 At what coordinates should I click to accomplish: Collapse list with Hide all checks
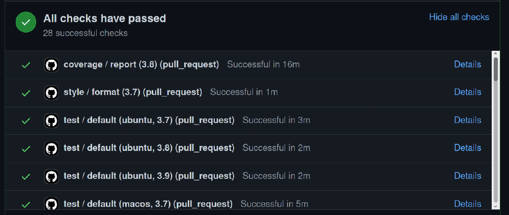coord(459,17)
